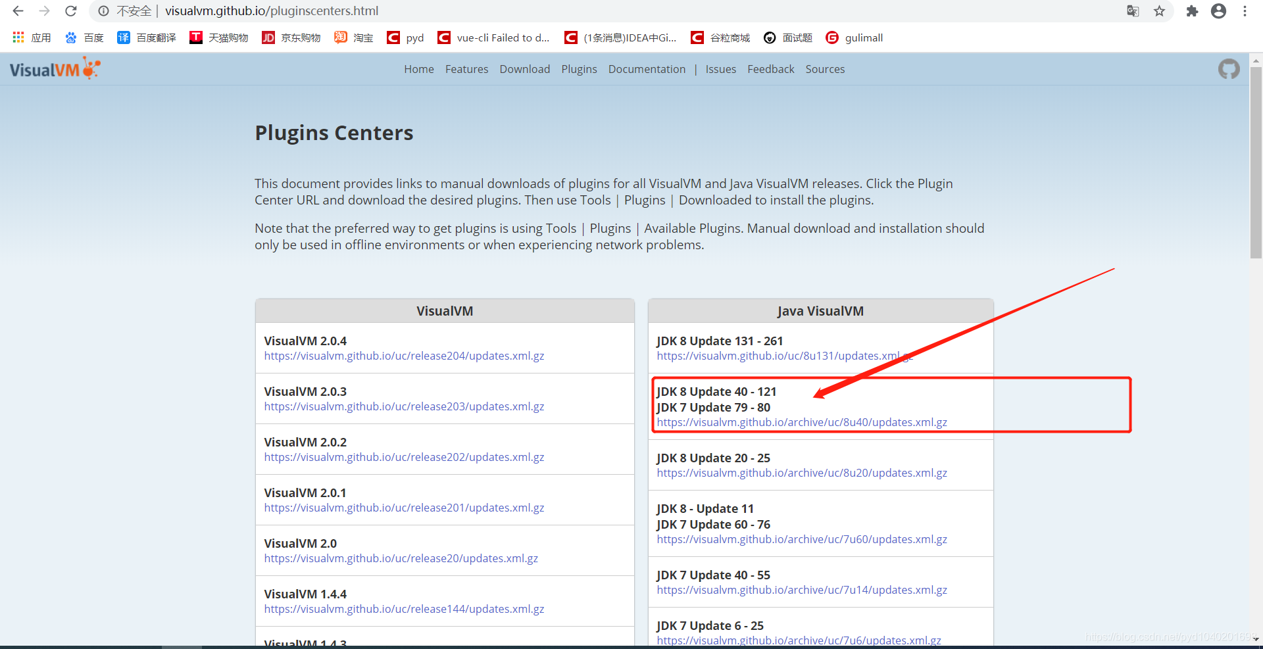Open the release20 updates.xml.gz link
This screenshot has height=649, width=1263.
point(401,558)
